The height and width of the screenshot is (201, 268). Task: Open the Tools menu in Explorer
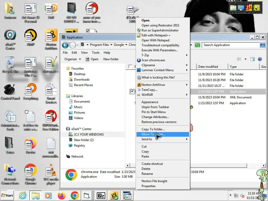96,53
